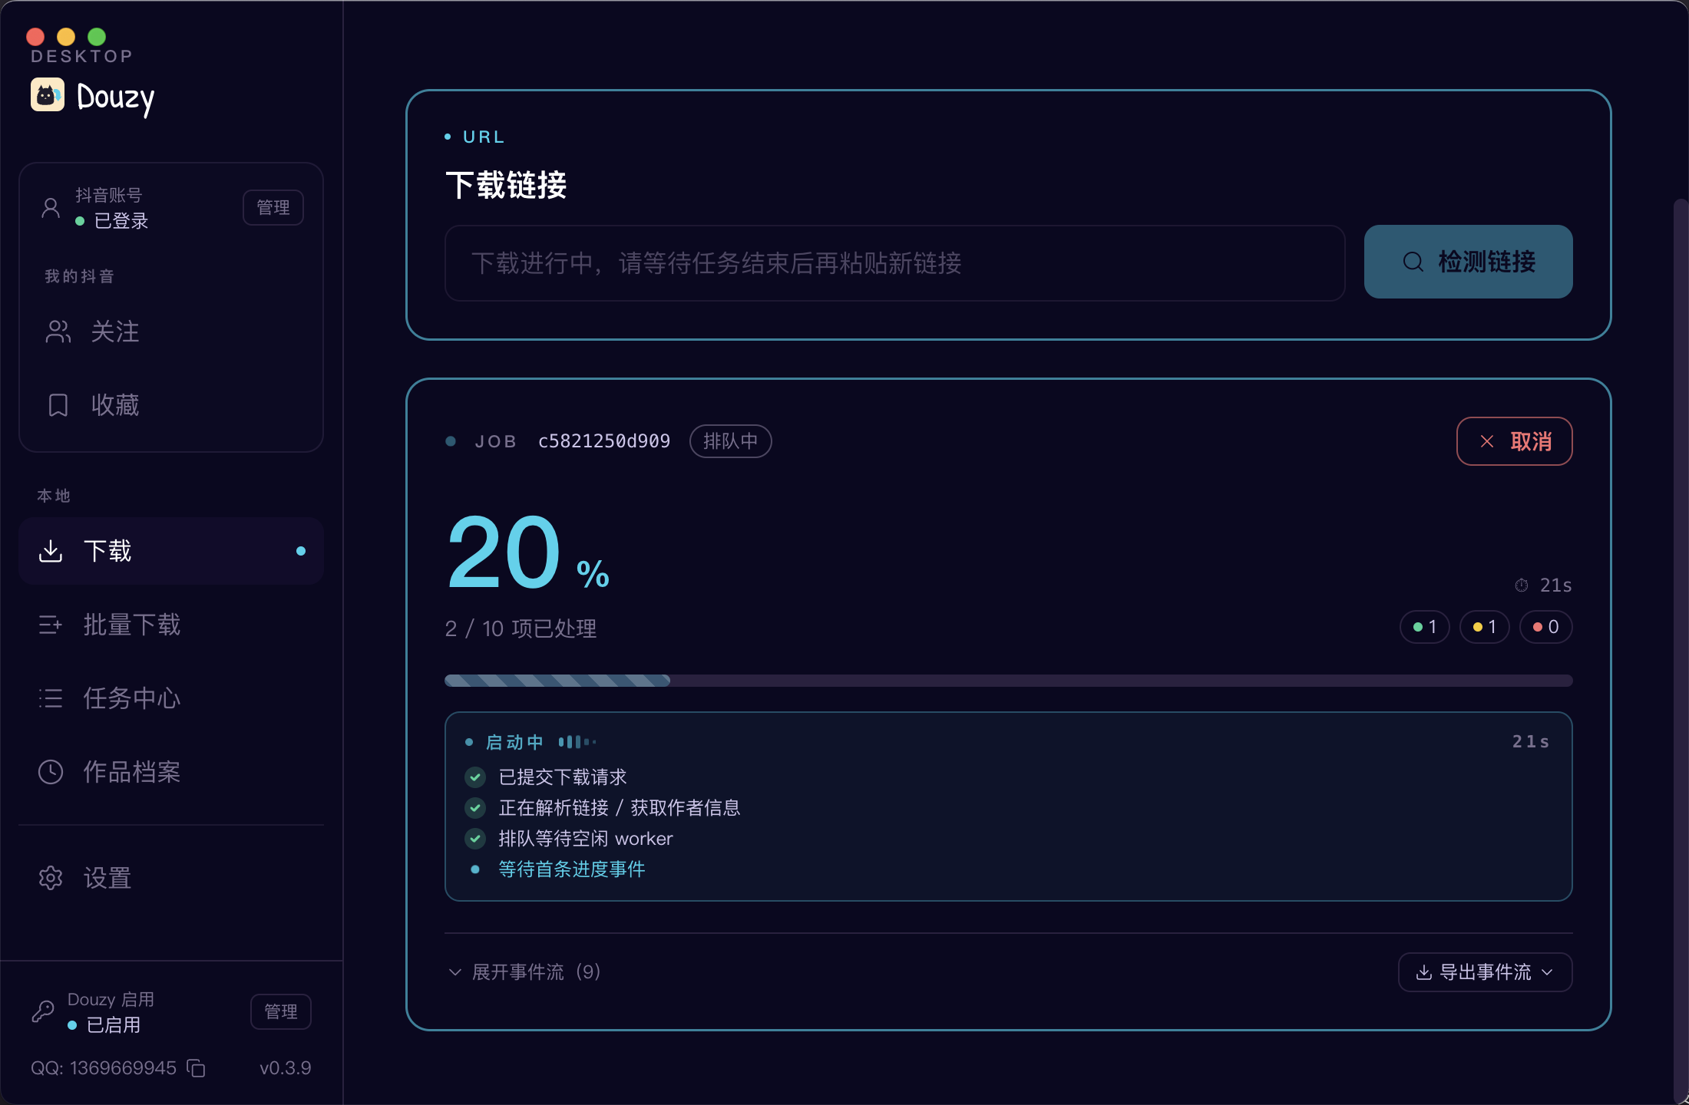Image resolution: width=1689 pixels, height=1105 pixels.
Task: Click the vertical scrollbar on right
Action: coord(1681,651)
